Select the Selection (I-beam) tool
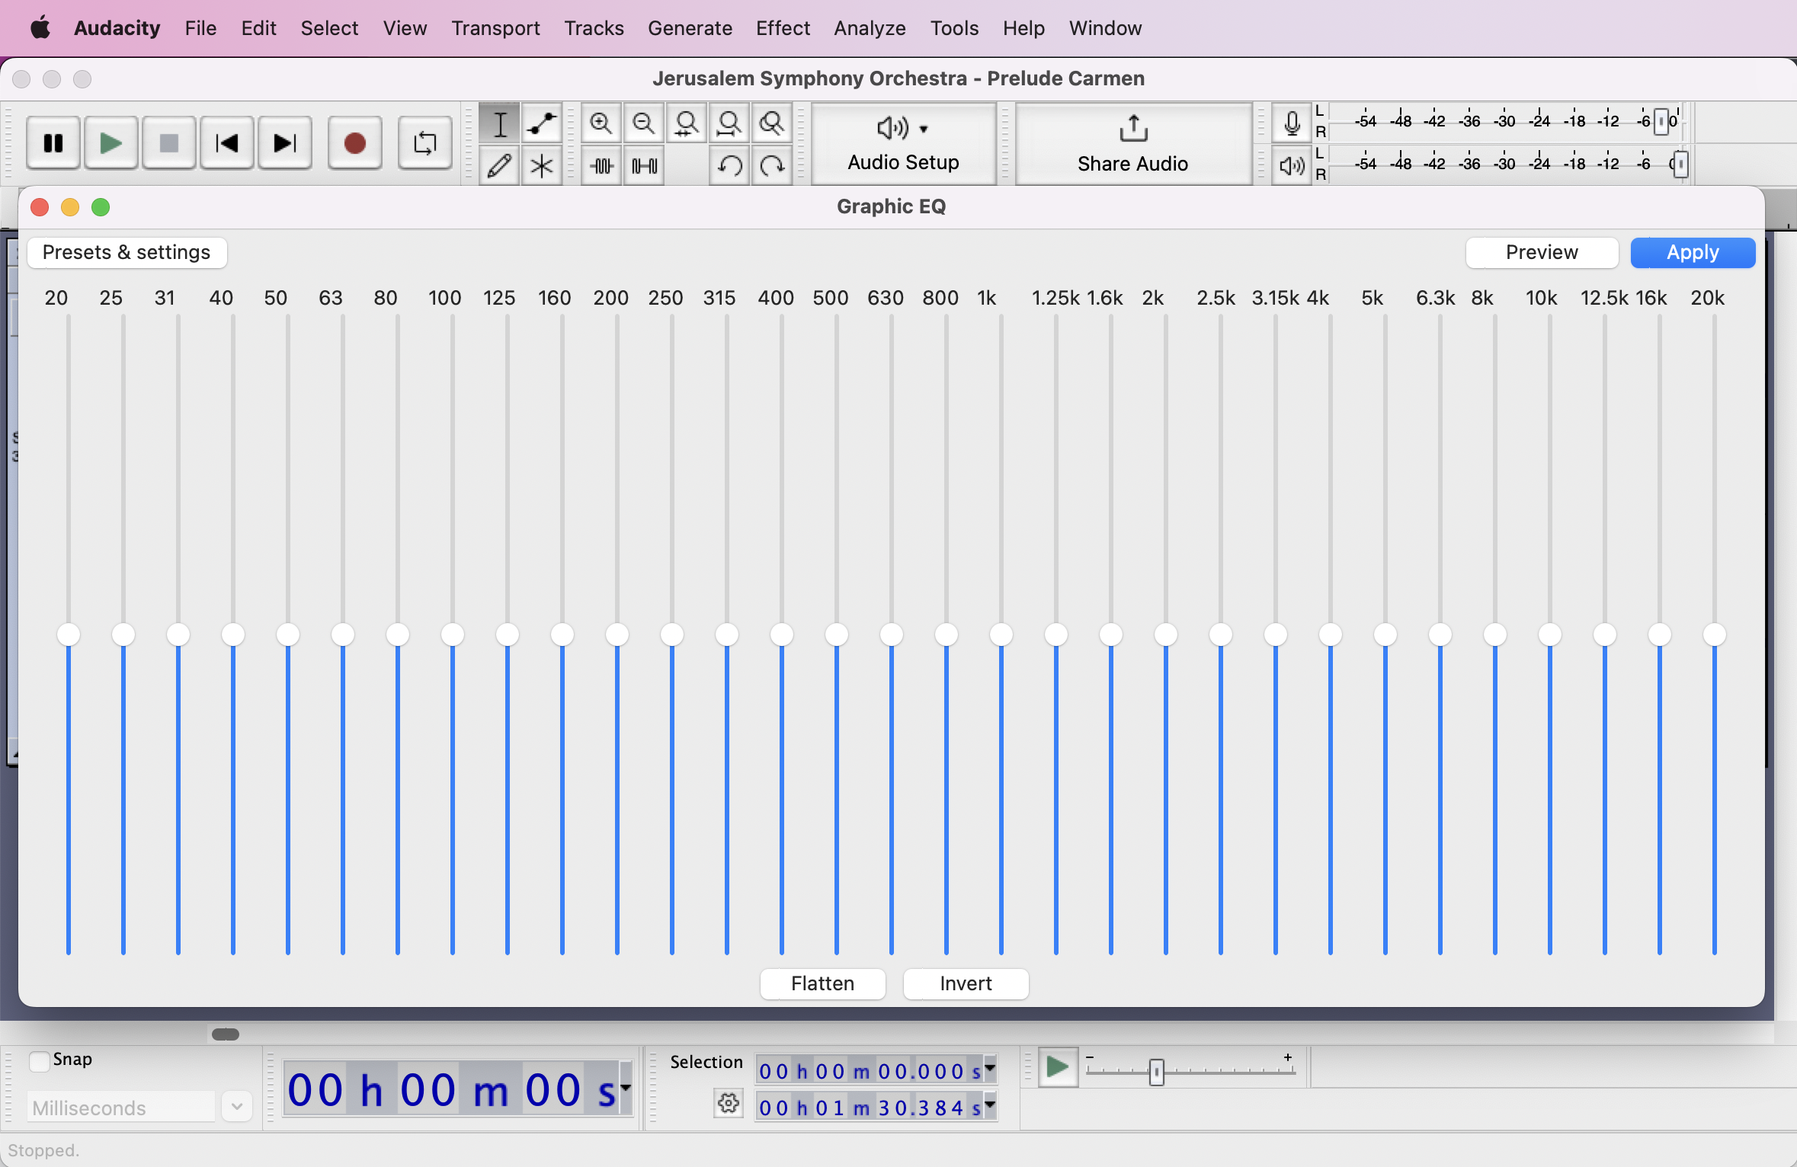The height and width of the screenshot is (1167, 1797). 500,123
